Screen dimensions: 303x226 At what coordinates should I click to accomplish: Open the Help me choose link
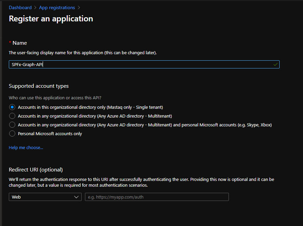(26, 147)
